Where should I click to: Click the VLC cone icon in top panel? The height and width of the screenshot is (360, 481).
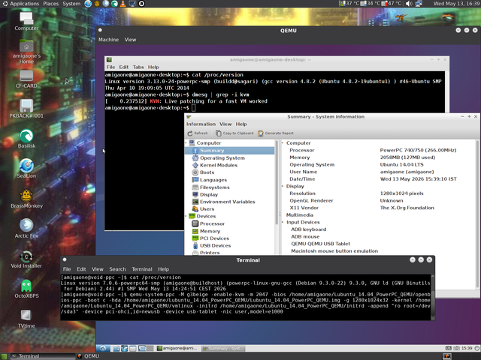point(123,4)
